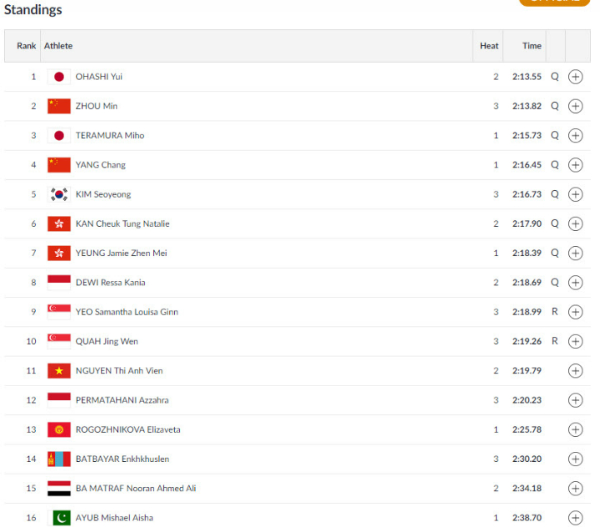Click Pakistan flag beside AYUB Mishael
Viewport: 600px width, 527px height.
58,518
